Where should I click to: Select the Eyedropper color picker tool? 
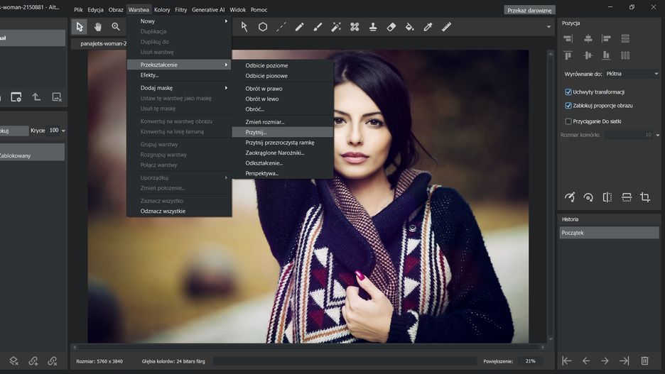(x=428, y=27)
